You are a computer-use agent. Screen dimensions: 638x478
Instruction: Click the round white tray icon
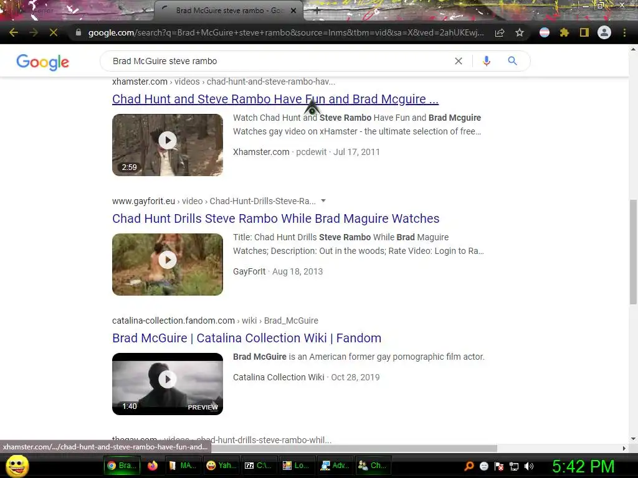483,466
